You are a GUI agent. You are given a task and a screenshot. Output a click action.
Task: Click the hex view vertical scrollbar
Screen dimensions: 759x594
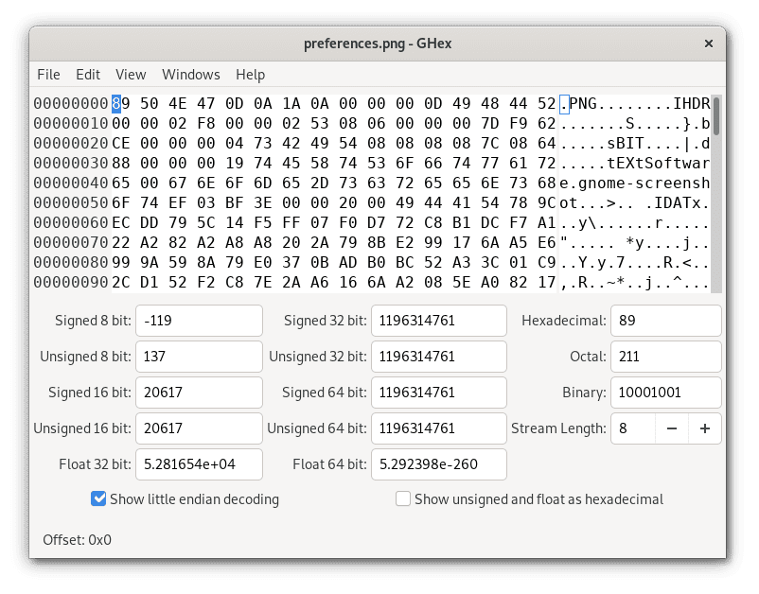[716, 189]
